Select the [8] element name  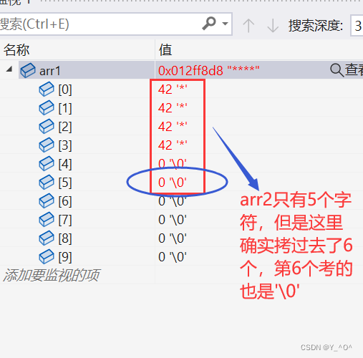point(65,238)
